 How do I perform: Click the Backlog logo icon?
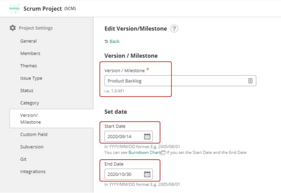(14, 9)
